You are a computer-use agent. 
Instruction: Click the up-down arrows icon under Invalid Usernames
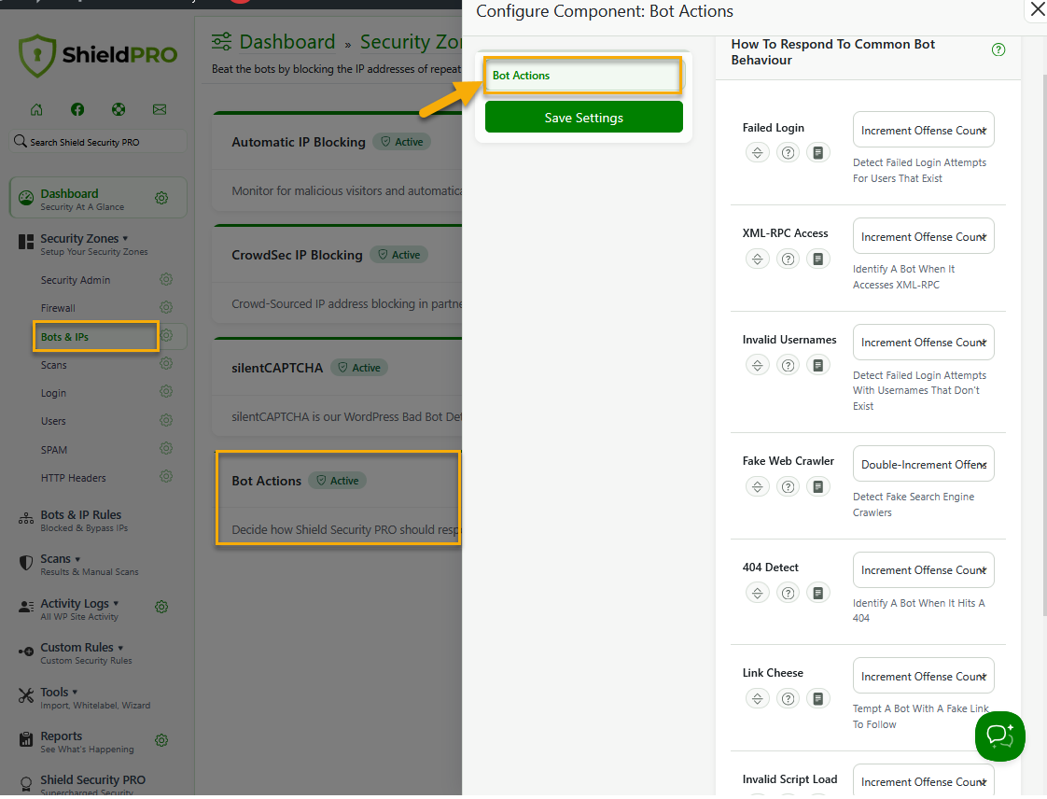pos(757,365)
